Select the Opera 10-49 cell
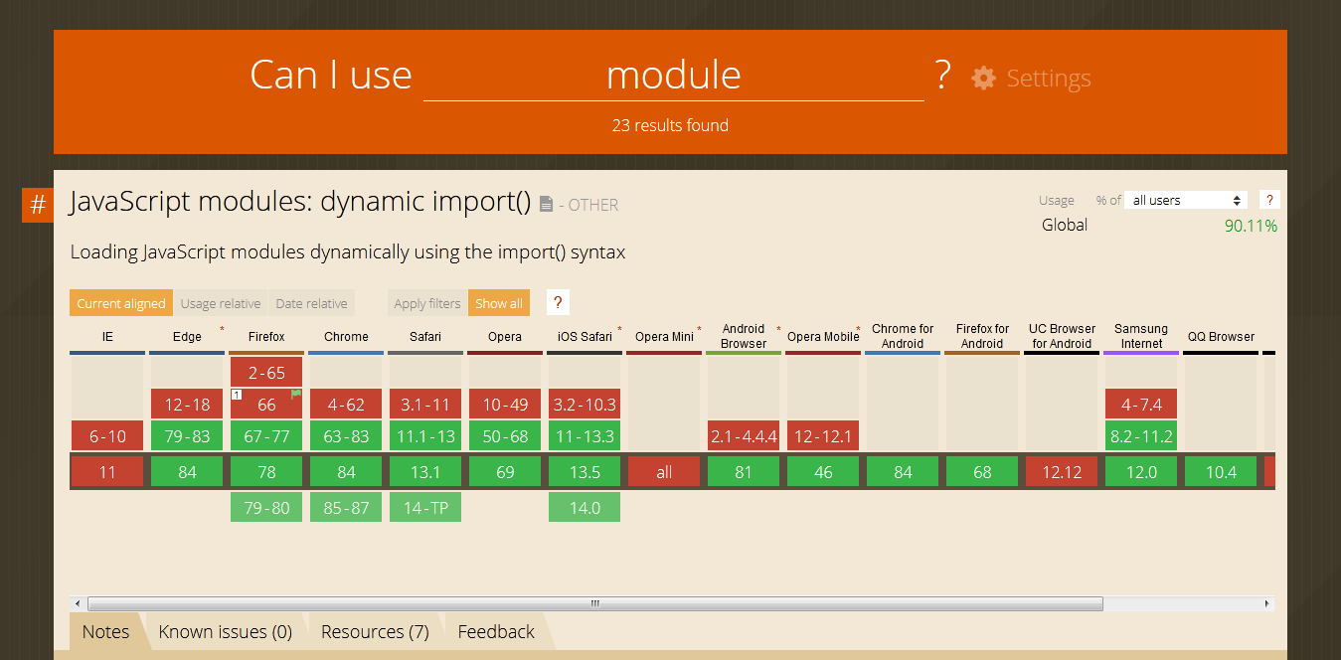Image resolution: width=1341 pixels, height=660 pixels. point(505,404)
